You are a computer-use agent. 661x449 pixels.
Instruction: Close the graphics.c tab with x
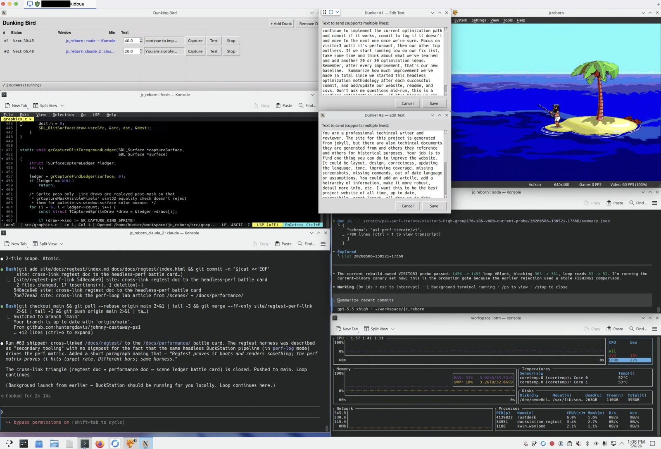[31, 119]
